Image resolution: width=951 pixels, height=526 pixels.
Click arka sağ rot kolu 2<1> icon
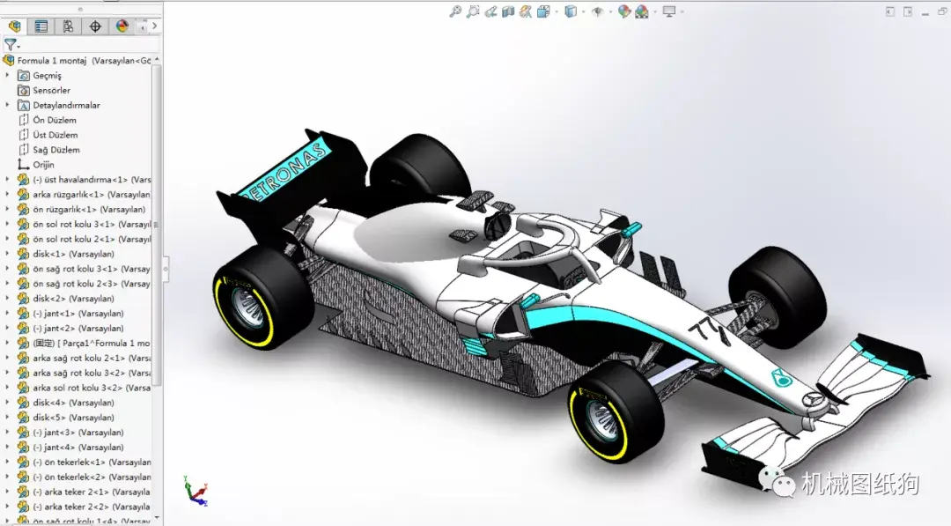click(x=23, y=358)
